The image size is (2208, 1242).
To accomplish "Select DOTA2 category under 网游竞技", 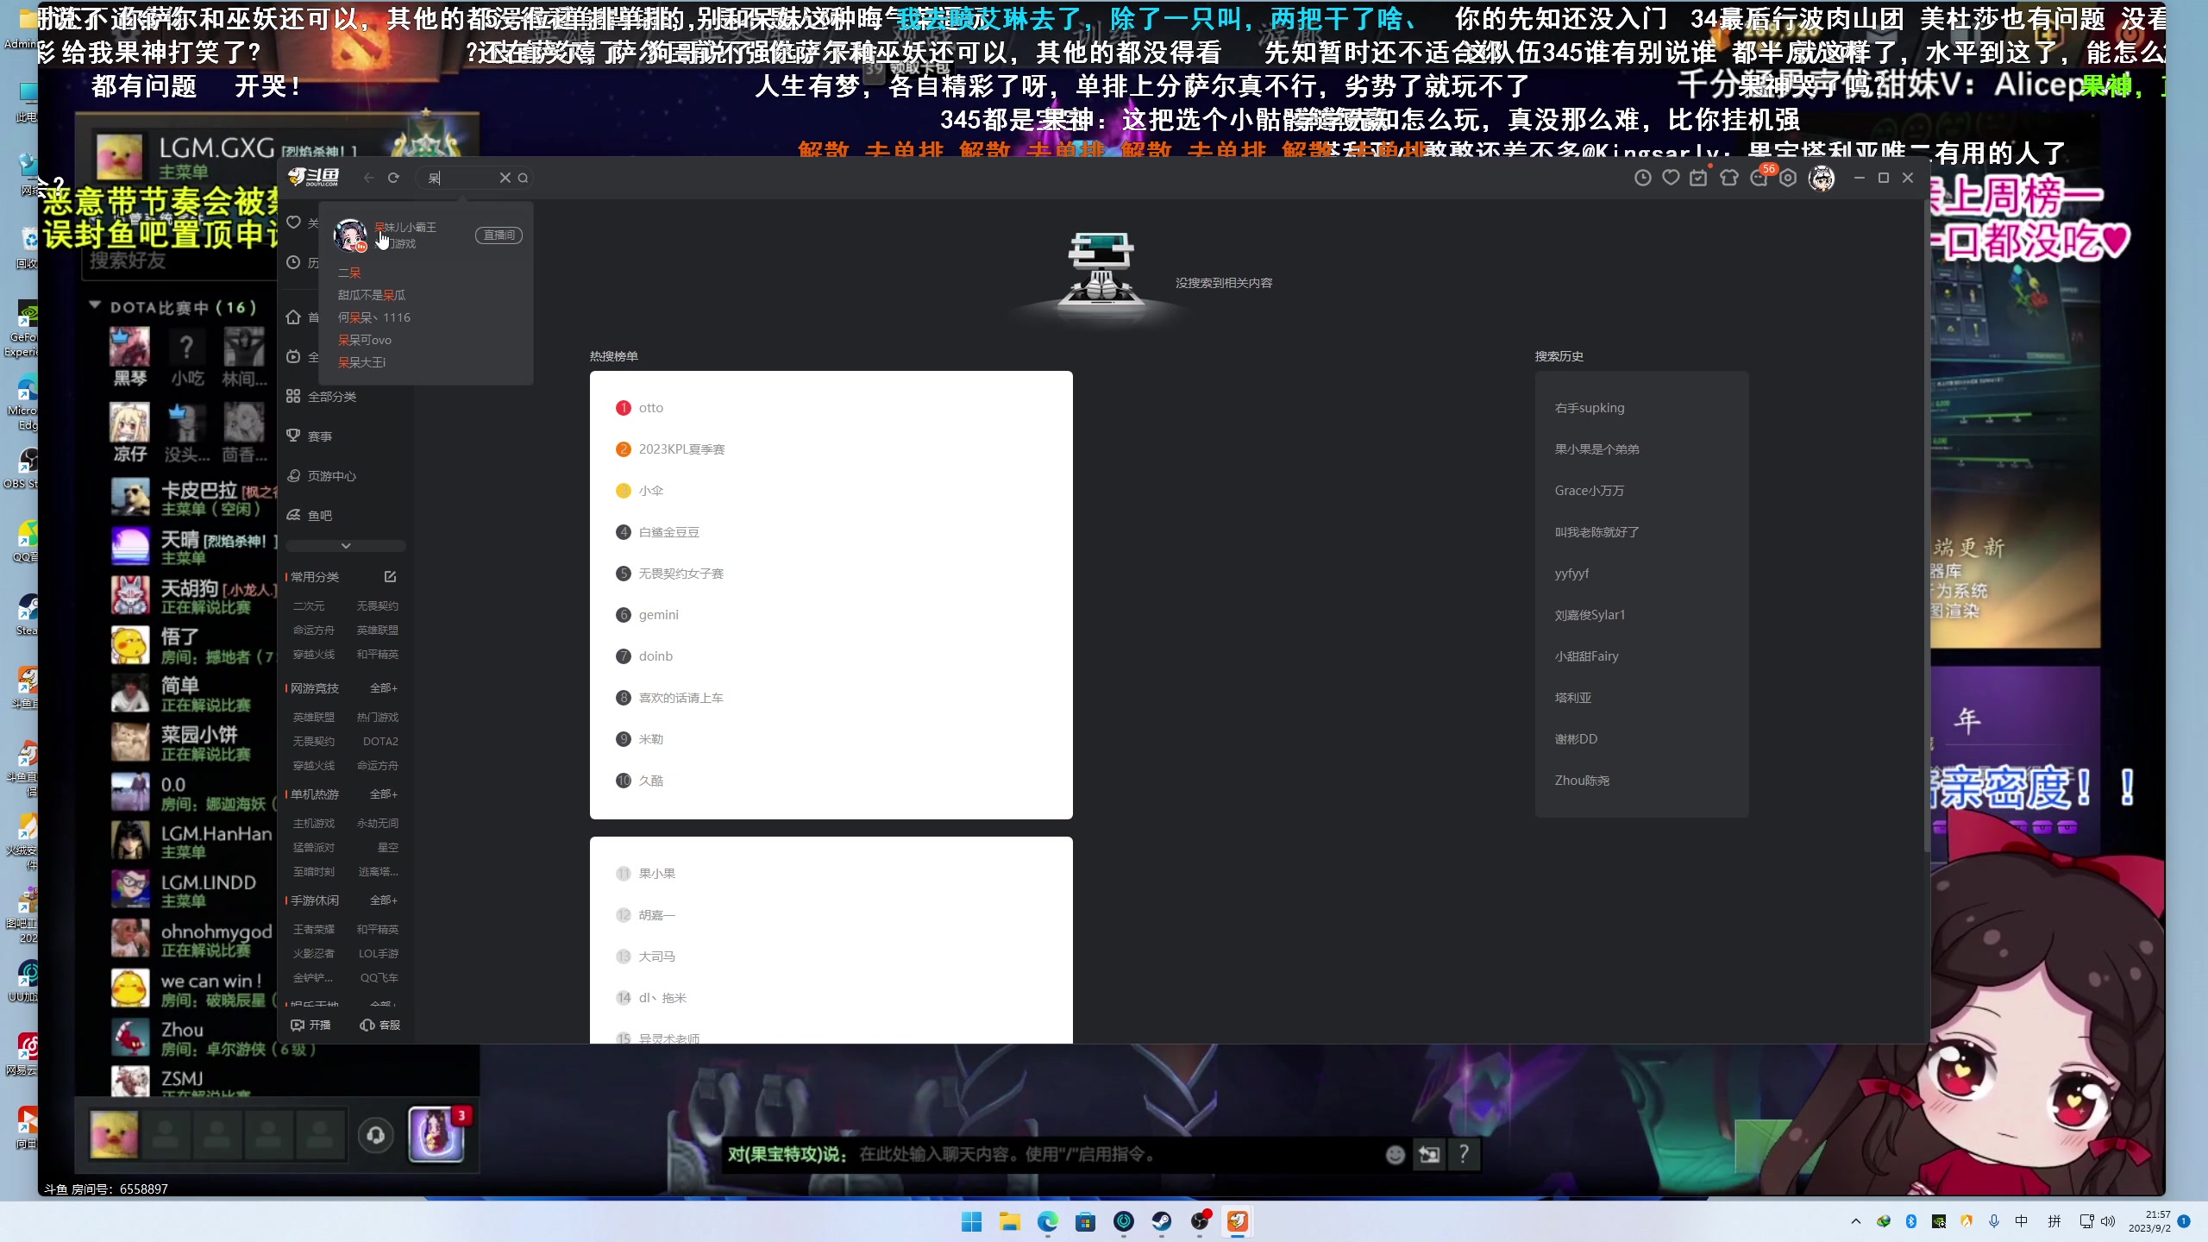I will (x=380, y=742).
